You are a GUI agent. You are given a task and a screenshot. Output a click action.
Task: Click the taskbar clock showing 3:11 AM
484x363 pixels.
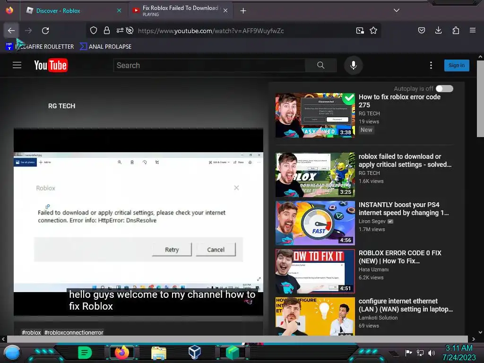459,353
